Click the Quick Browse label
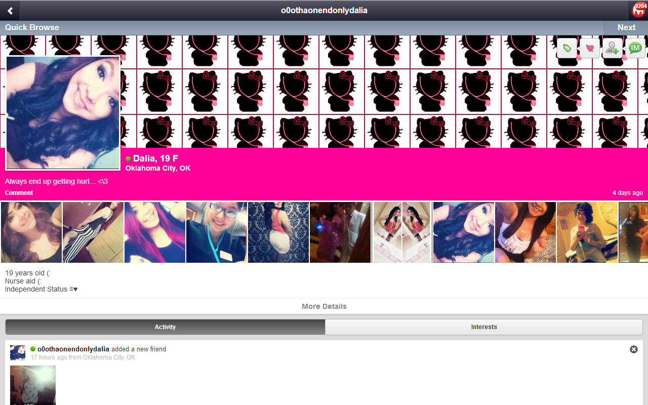 (x=32, y=28)
